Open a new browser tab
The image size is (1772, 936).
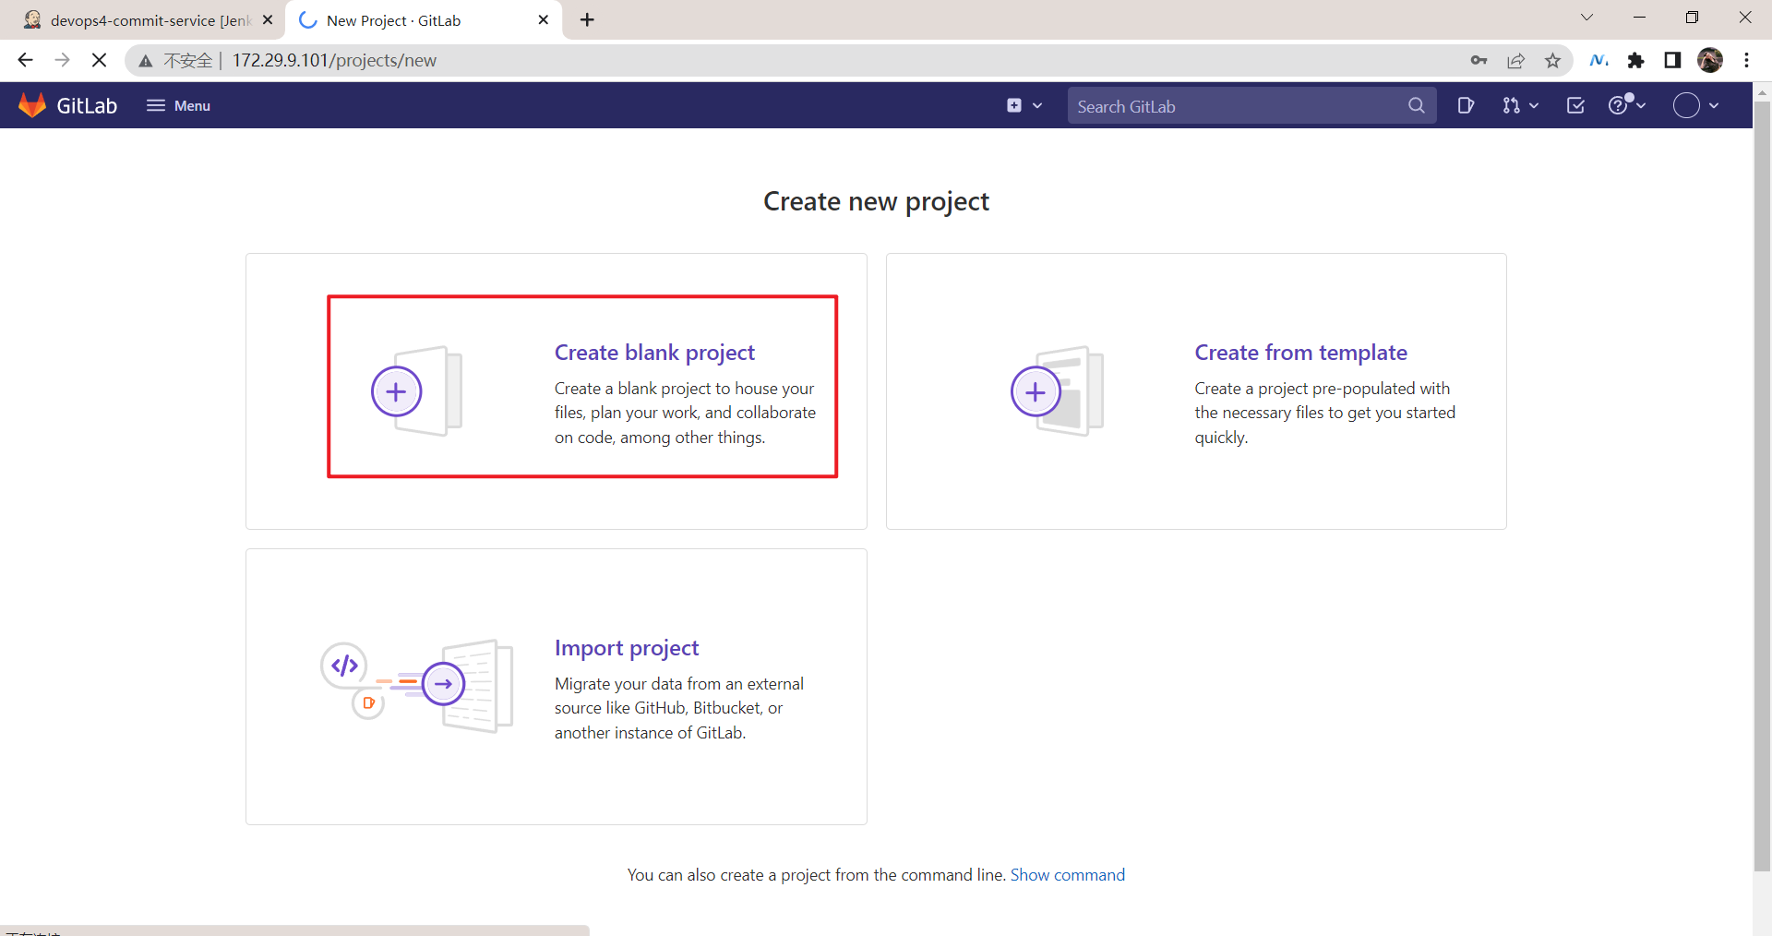(x=587, y=19)
